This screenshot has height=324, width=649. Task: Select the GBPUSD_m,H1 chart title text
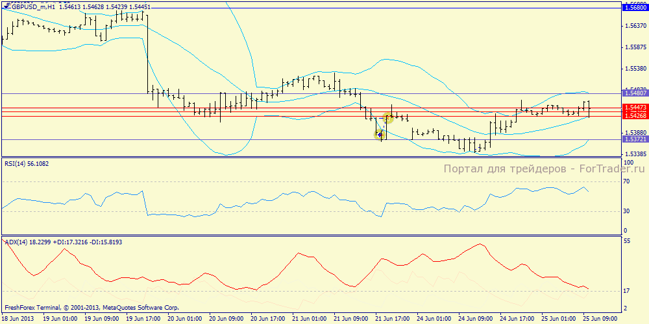pyautogui.click(x=32, y=6)
